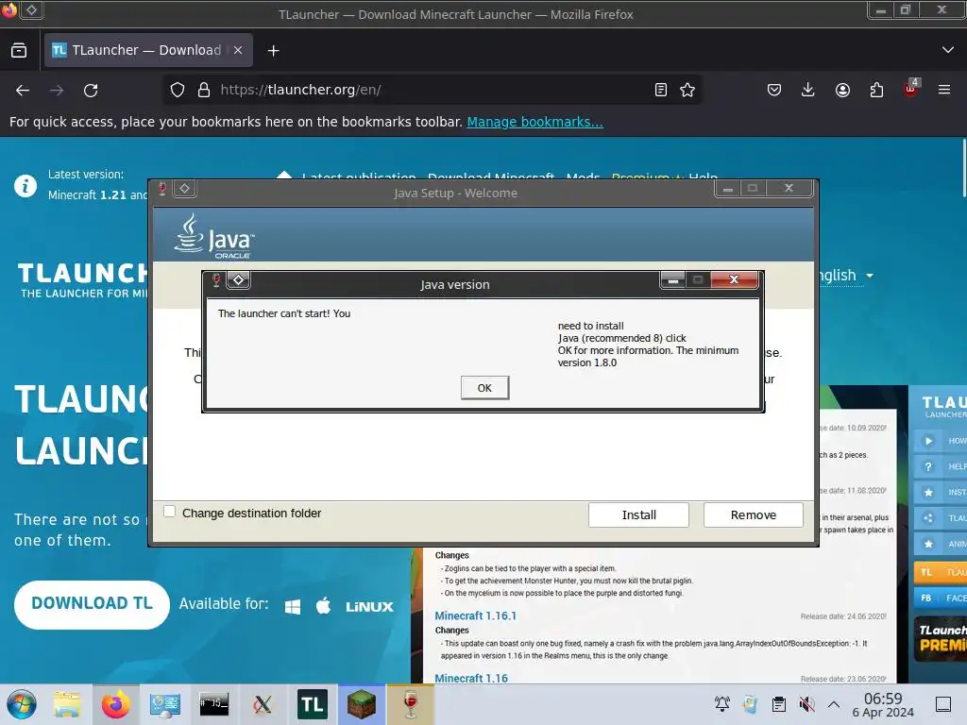967x725 pixels.
Task: Click the notifications bell tray icon
Action: coord(722,704)
